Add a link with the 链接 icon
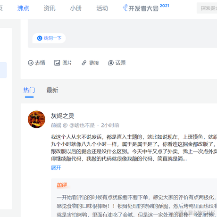The height and width of the screenshot is (217, 217). point(84,63)
